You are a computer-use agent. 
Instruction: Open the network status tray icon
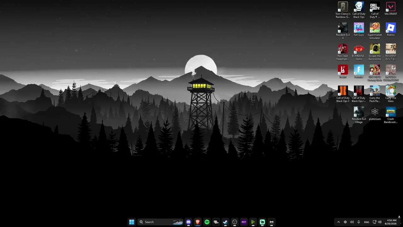tap(374, 222)
